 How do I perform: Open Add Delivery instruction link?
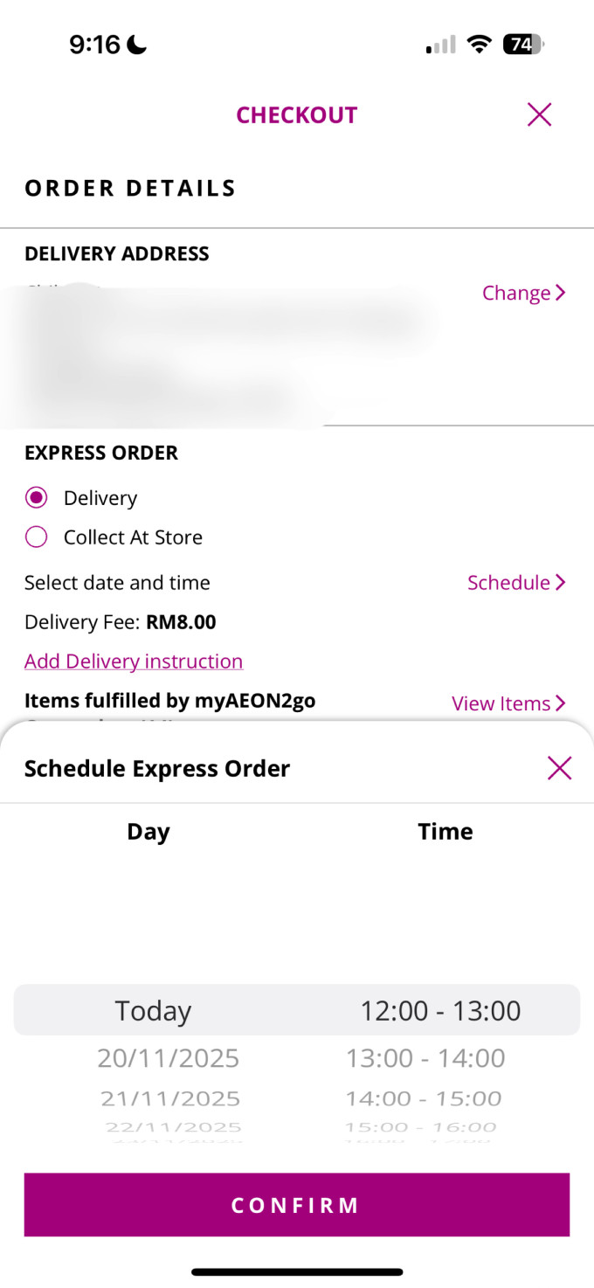(x=134, y=661)
